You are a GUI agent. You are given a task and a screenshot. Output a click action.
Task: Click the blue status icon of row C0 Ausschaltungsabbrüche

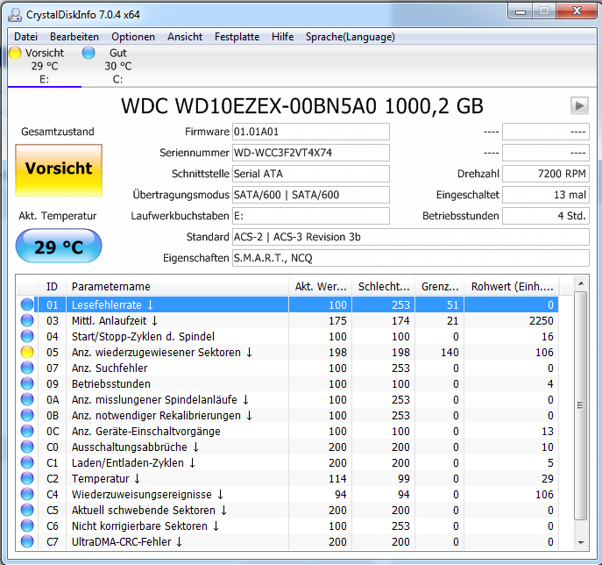point(27,447)
